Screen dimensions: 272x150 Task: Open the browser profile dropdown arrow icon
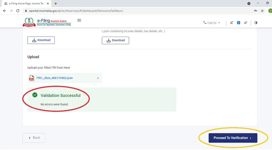249,4
